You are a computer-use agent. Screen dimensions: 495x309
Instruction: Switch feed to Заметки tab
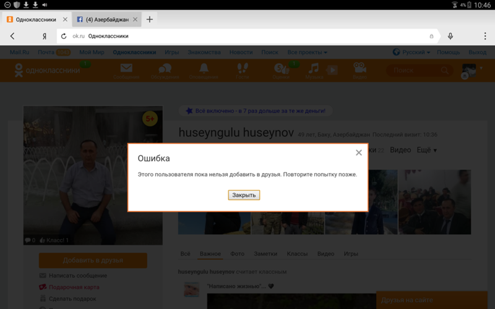point(265,254)
